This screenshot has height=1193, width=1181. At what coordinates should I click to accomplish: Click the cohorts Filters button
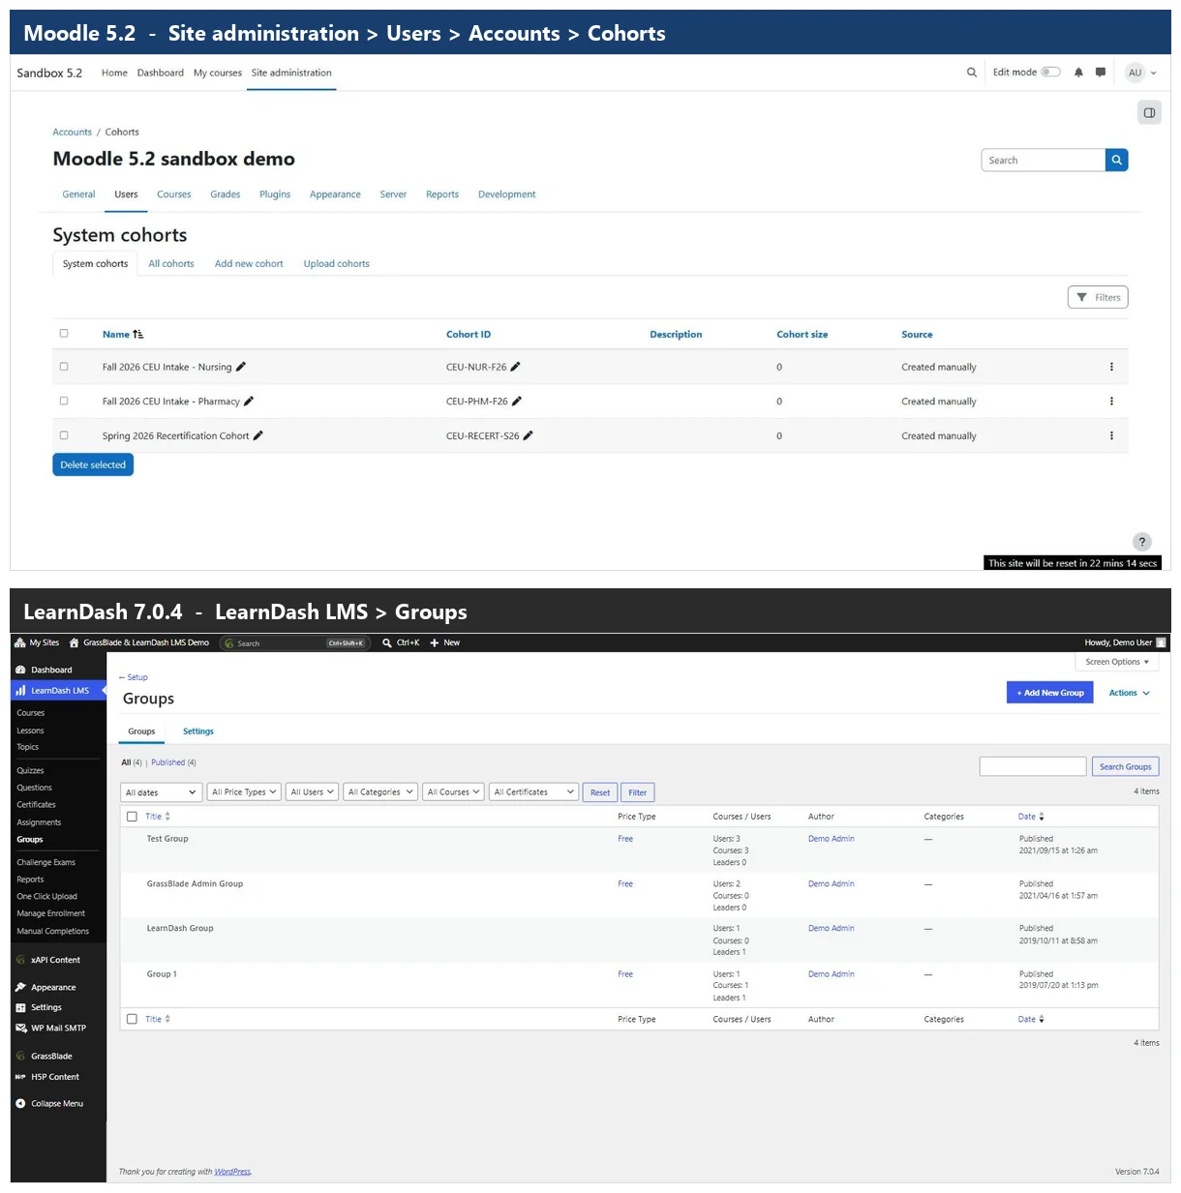click(x=1098, y=298)
